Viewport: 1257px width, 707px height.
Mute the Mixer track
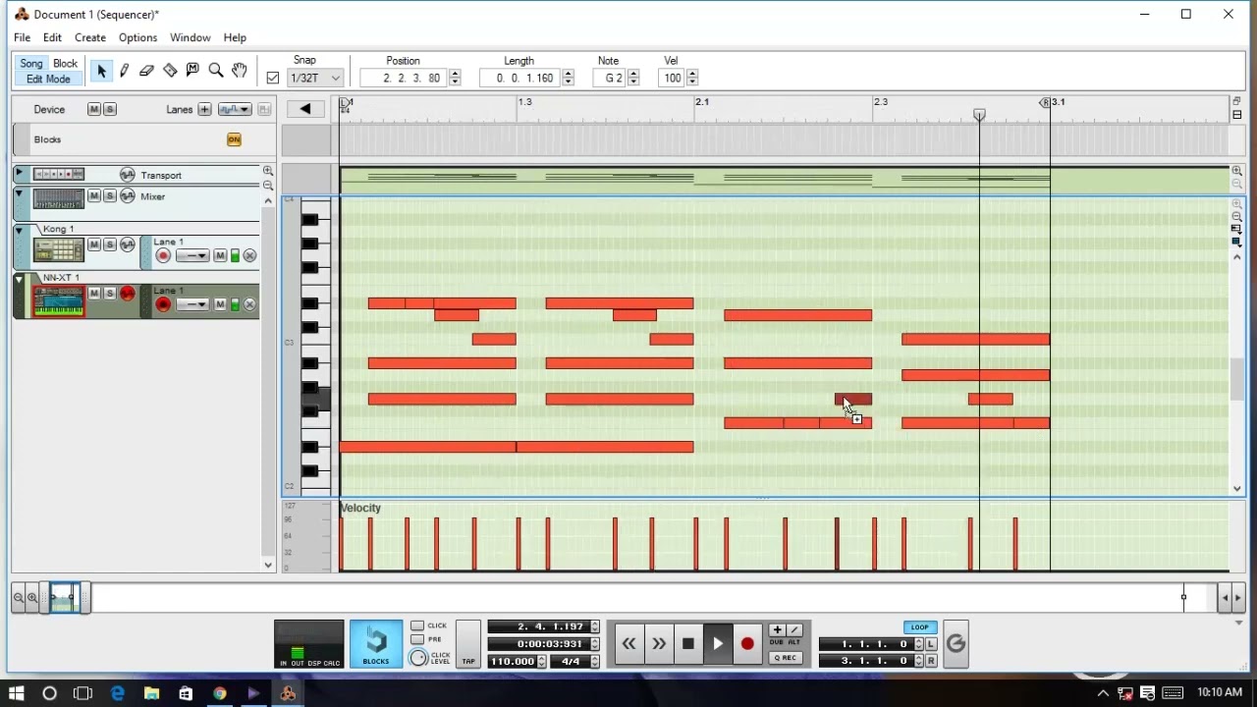coord(94,196)
